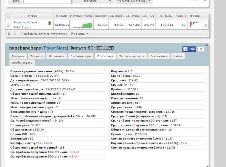Click the Фильтр column header
Viewport: 226px width, 167px height.
pos(61,16)
